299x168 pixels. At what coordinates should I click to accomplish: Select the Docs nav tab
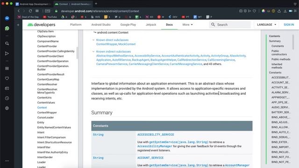point(169,25)
